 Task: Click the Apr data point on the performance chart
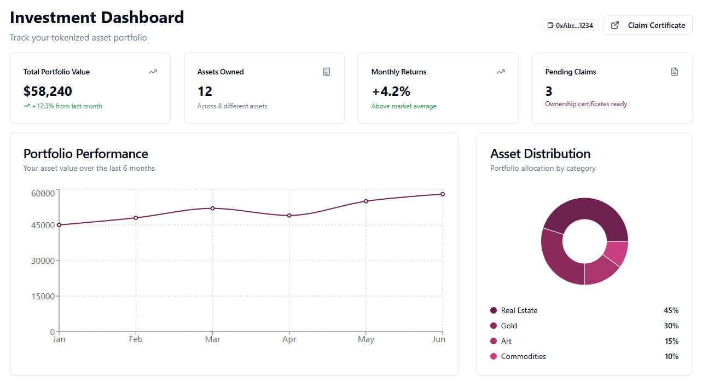(289, 216)
